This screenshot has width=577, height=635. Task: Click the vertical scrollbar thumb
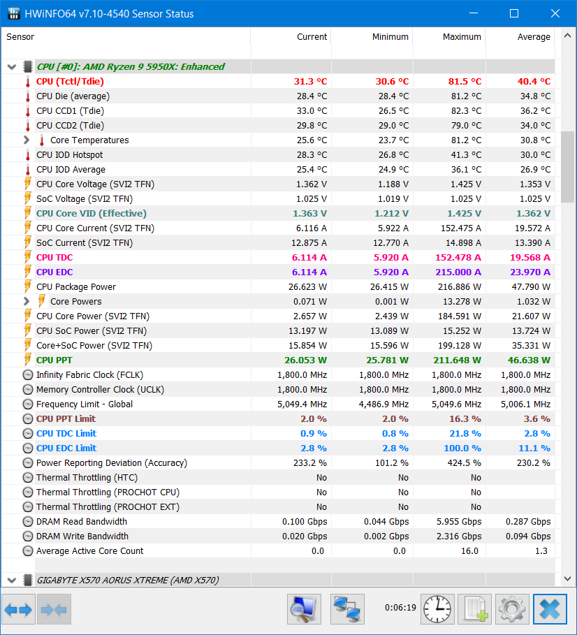[568, 167]
